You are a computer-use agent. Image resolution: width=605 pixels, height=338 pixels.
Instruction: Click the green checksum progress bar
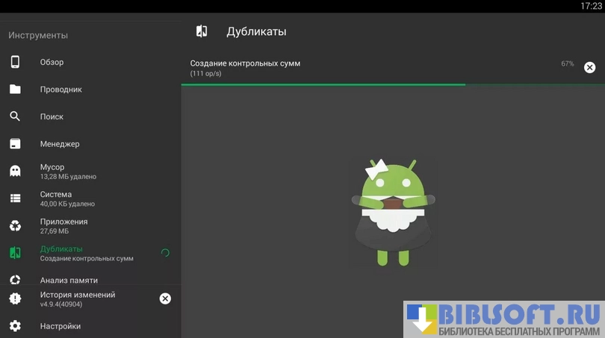click(x=323, y=84)
